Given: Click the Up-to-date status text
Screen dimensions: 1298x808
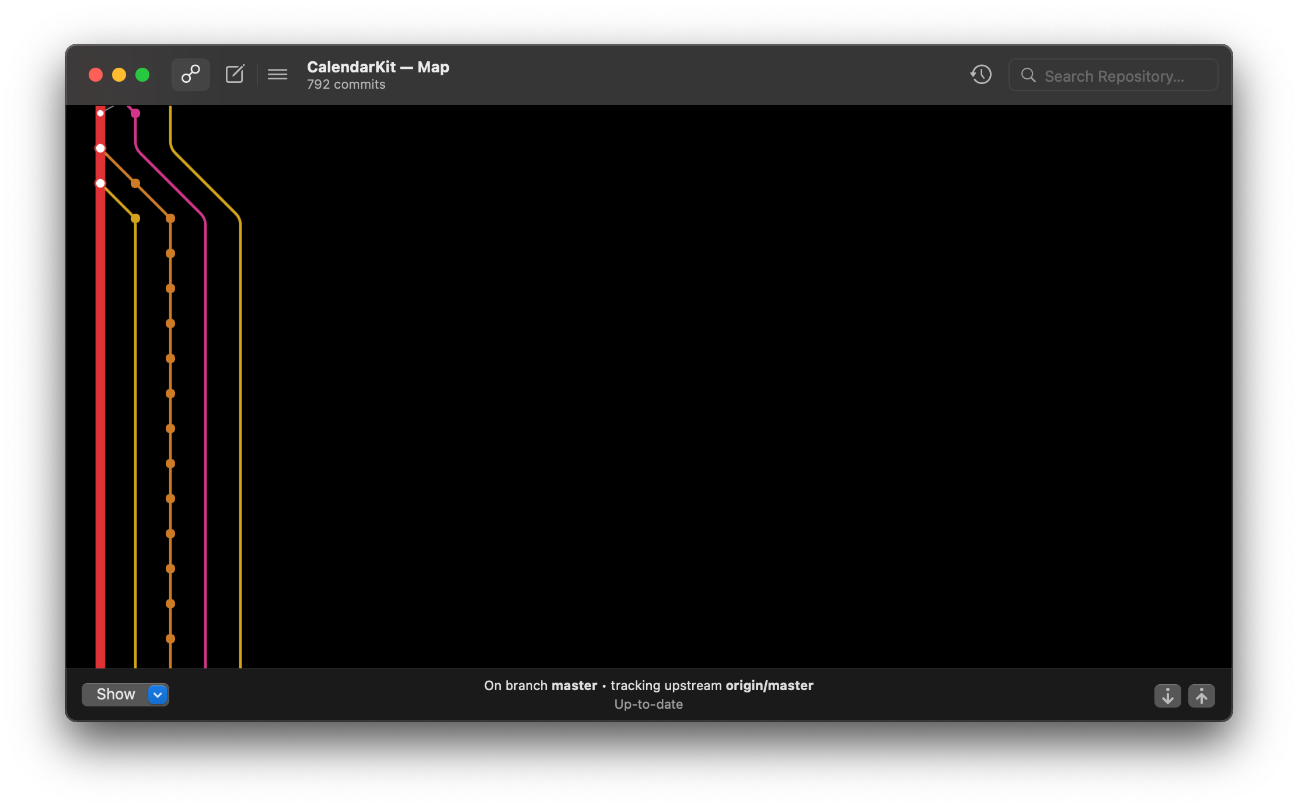Looking at the screenshot, I should click(648, 704).
